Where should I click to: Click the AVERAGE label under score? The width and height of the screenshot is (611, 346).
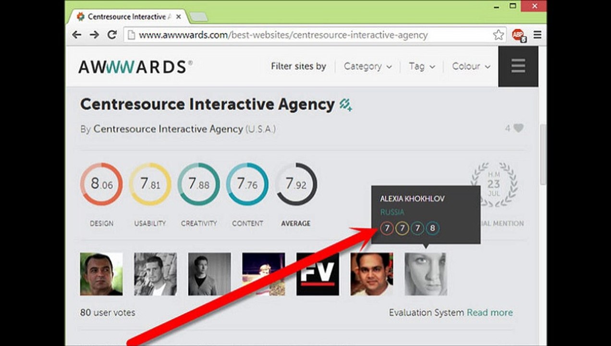296,223
